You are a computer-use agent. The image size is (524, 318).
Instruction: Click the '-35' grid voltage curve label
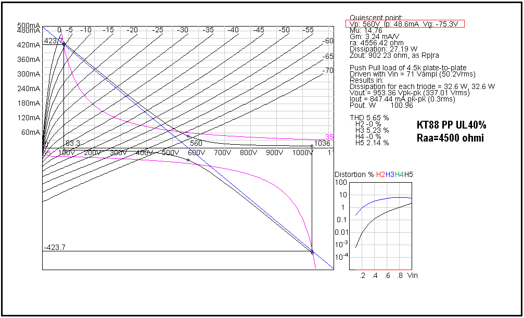[208, 30]
